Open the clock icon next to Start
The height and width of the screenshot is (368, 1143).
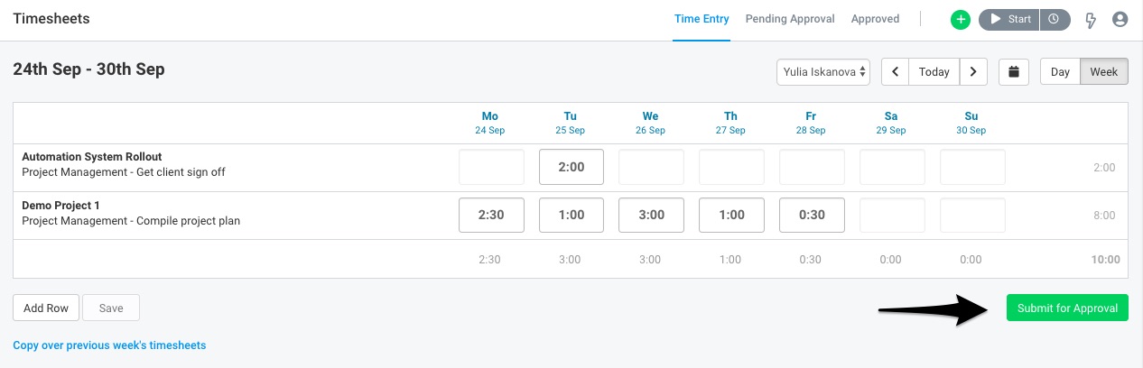point(1055,19)
